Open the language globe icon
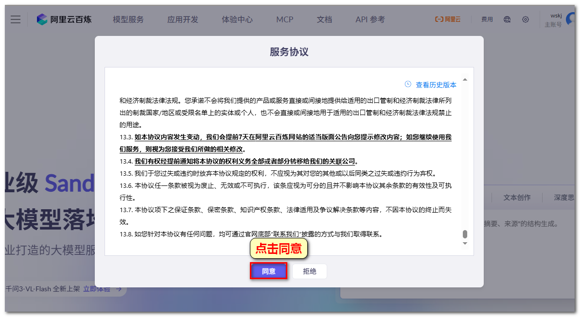 [x=507, y=19]
